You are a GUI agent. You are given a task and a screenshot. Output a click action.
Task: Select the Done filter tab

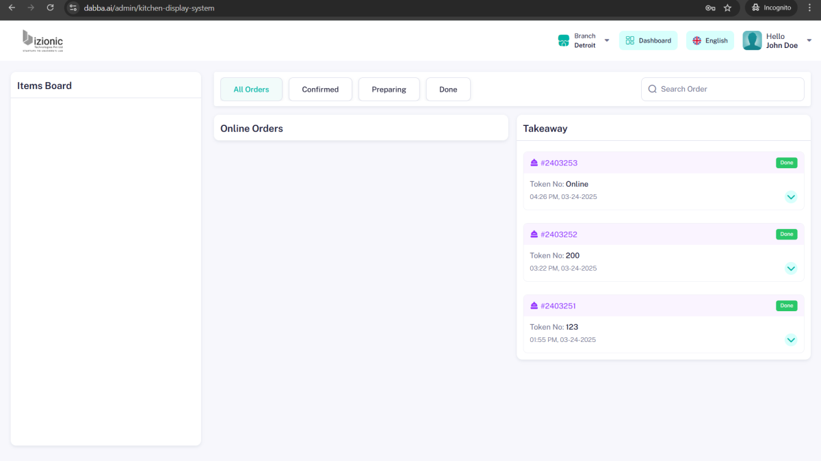click(448, 89)
